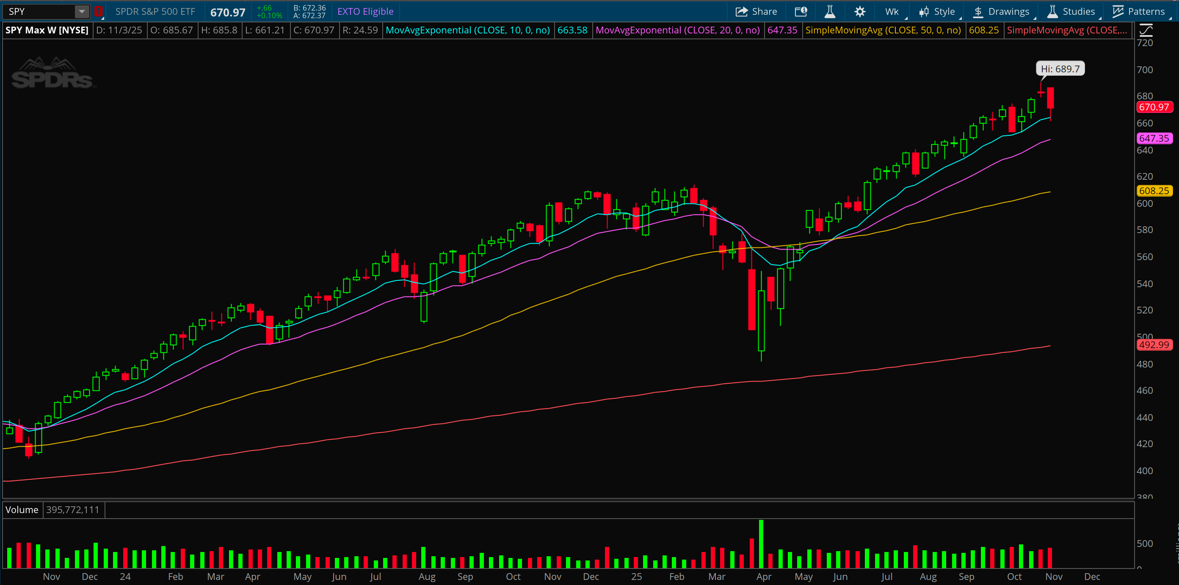Image resolution: width=1179 pixels, height=585 pixels.
Task: Click the red 670.97 price bubble
Action: [1154, 107]
